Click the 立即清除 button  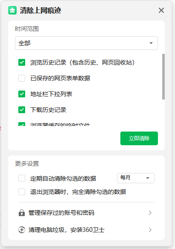point(139,138)
